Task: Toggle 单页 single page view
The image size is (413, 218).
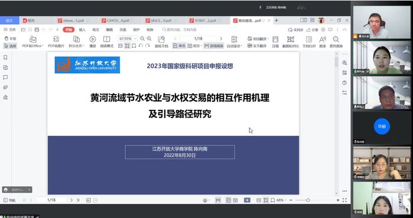Action: click(179, 46)
